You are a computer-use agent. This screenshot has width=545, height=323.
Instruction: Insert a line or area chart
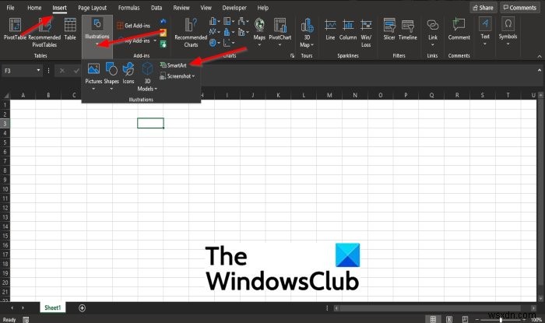(214, 32)
